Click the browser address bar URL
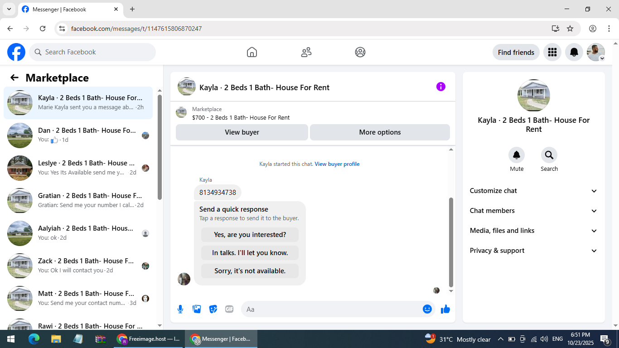 (x=136, y=29)
